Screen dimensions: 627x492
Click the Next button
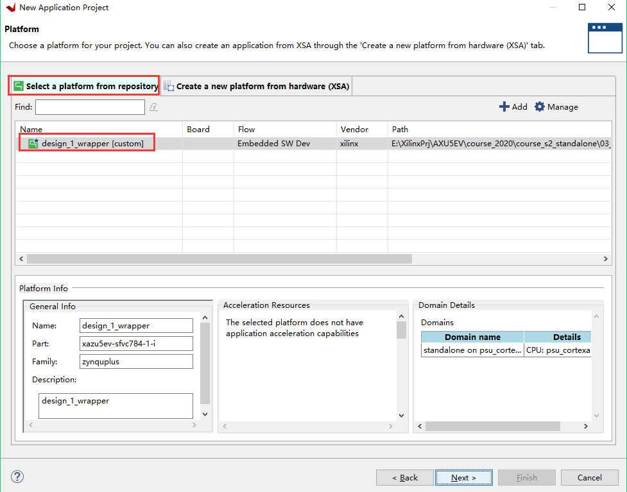pos(464,478)
